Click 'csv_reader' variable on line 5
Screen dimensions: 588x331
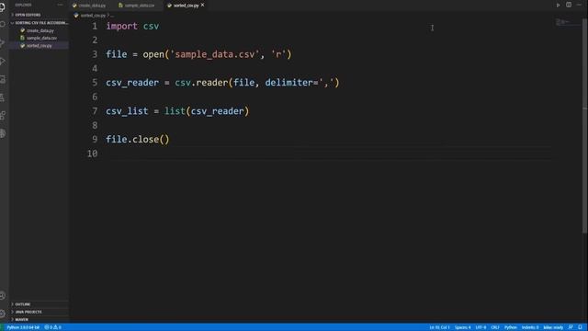point(132,83)
